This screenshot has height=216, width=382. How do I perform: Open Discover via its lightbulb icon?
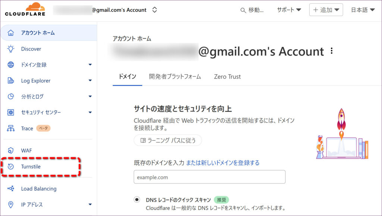point(11,49)
